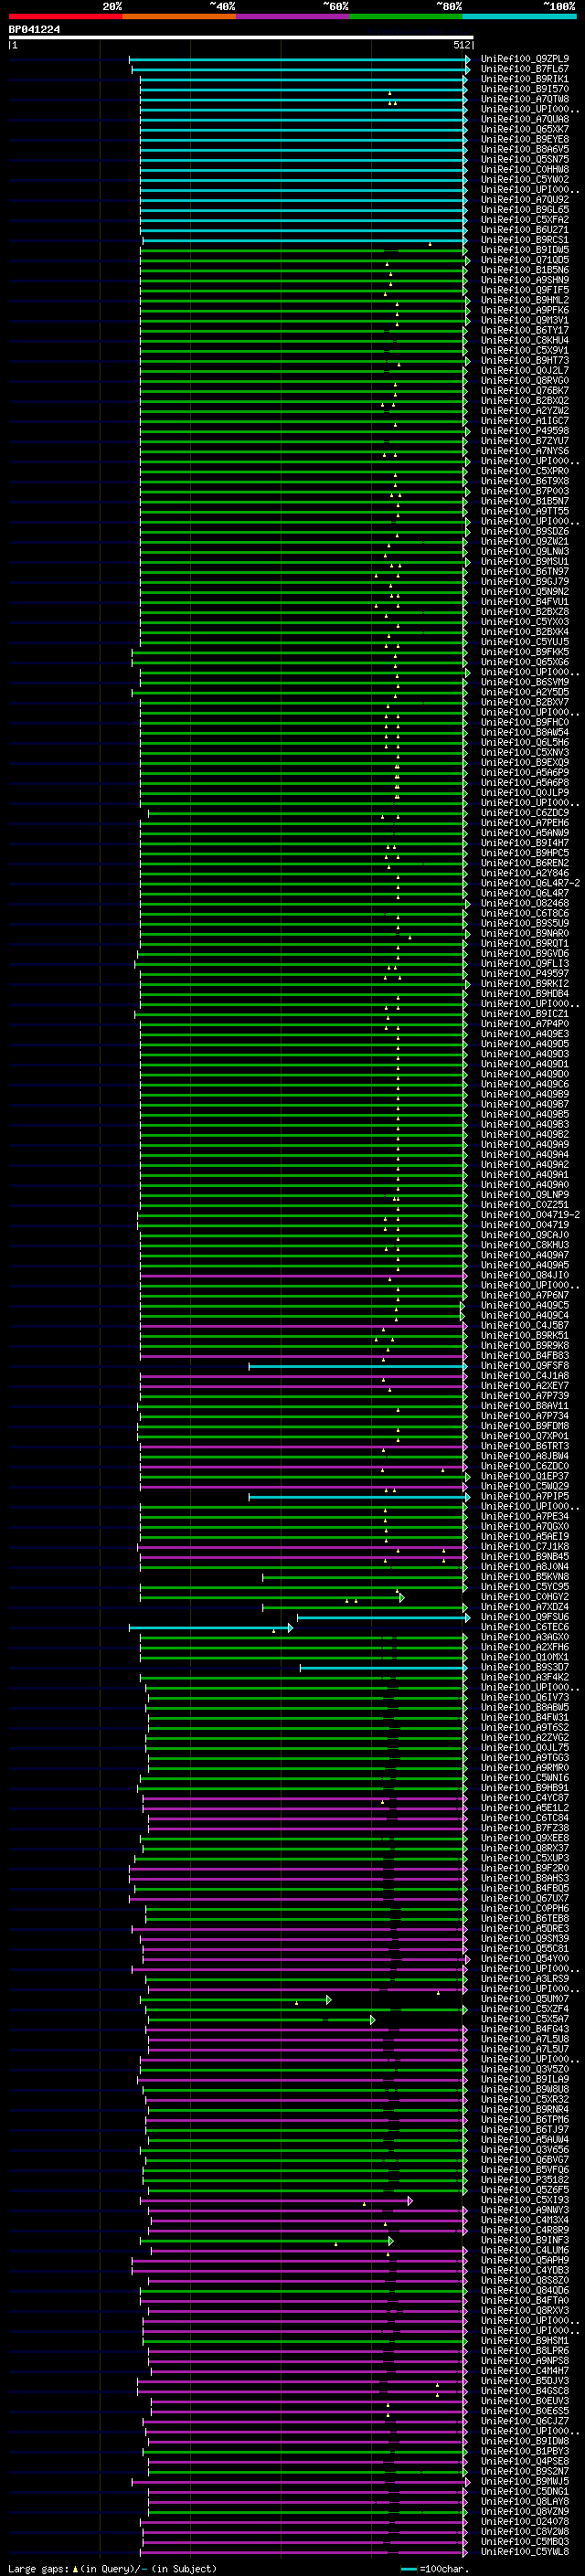Open hit UniRef100_Q9ZPL9
Viewport: 585px width, 2576px height.
(x=525, y=59)
